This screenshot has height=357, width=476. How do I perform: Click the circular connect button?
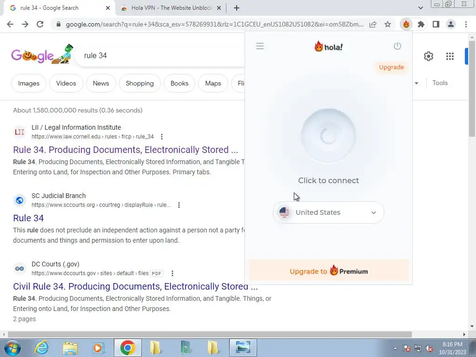[x=329, y=136]
